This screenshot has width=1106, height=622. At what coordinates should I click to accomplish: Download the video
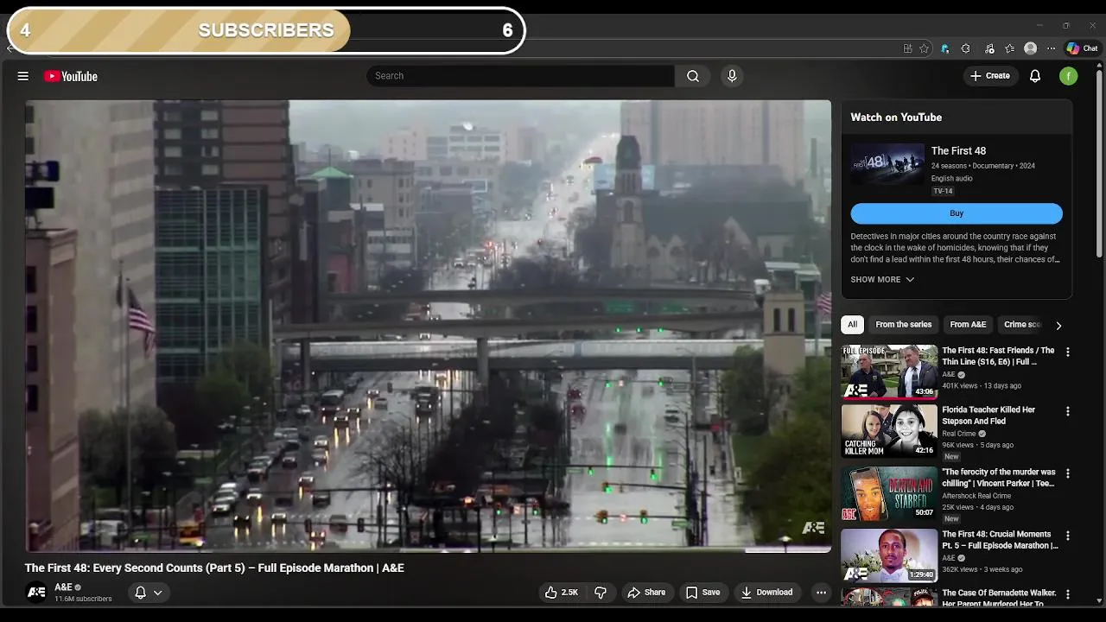766,593
